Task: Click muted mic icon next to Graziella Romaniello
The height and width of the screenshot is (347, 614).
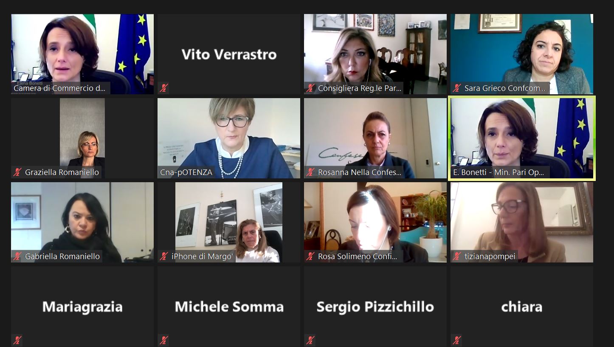Action: (17, 172)
